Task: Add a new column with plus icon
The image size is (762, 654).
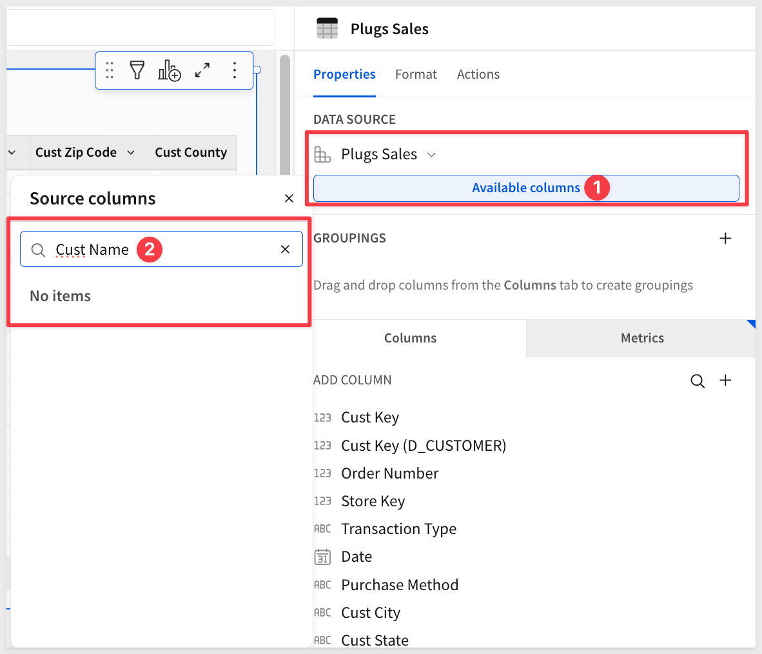Action: [725, 381]
